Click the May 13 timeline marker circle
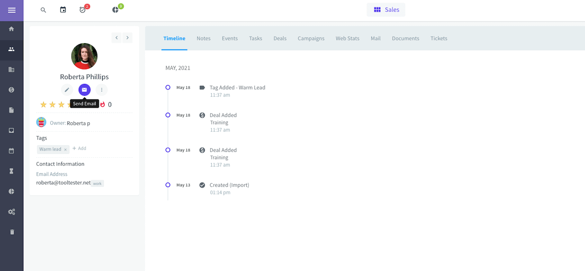 tap(168, 185)
